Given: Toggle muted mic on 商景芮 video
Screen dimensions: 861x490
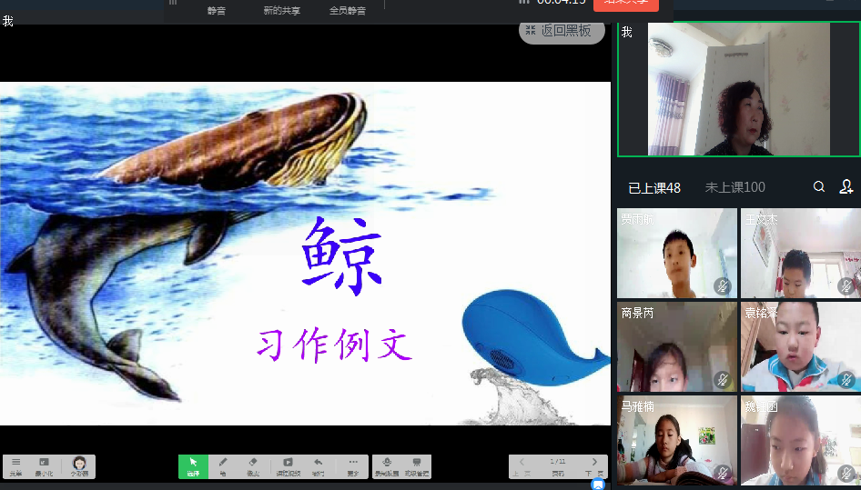Looking at the screenshot, I should click(x=722, y=379).
